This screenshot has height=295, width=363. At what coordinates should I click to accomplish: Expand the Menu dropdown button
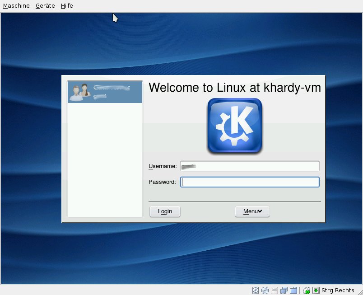[x=252, y=211]
